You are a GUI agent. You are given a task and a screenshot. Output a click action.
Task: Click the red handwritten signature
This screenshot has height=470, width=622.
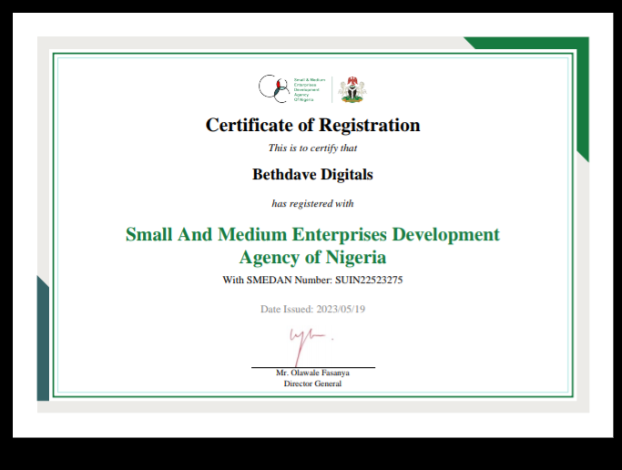tap(311, 347)
